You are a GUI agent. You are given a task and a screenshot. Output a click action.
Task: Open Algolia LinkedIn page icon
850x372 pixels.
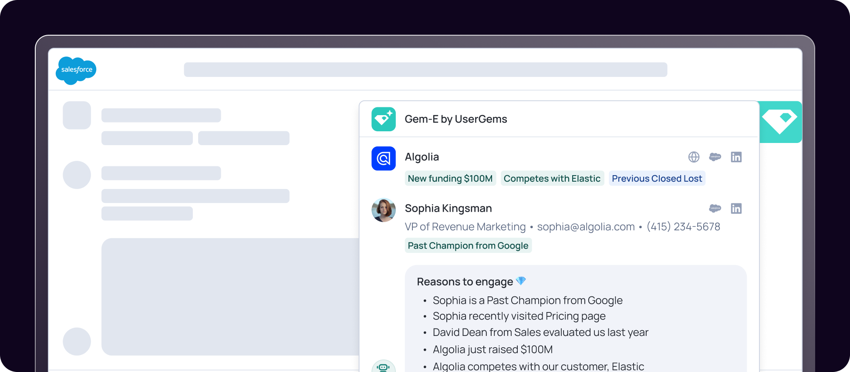pyautogui.click(x=736, y=157)
